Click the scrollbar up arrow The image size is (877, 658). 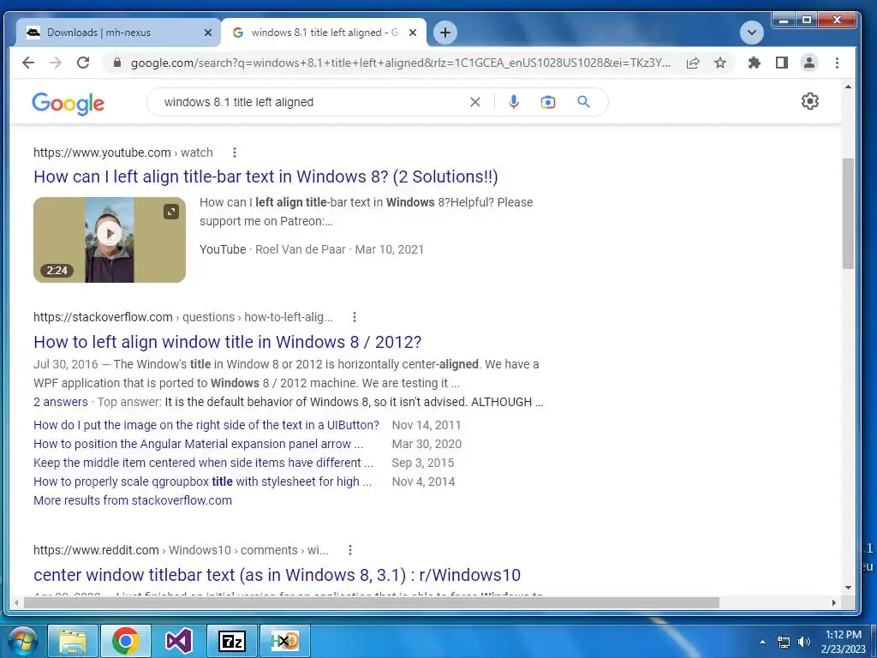tap(848, 87)
